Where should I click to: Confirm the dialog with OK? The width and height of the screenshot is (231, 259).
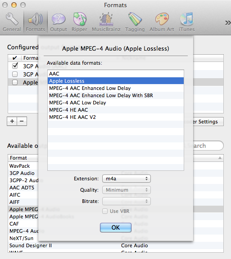pos(116,227)
